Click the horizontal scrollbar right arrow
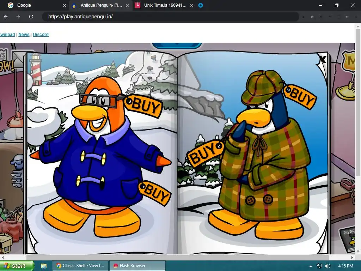The image size is (361, 271). coord(352,257)
